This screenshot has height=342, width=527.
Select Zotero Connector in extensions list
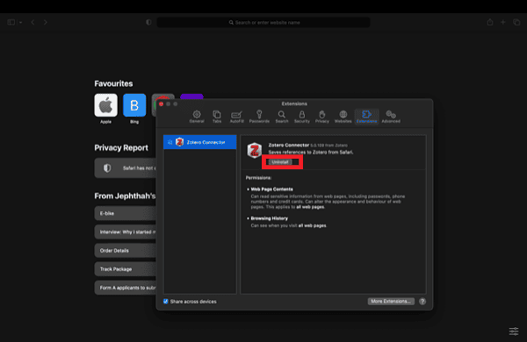pyautogui.click(x=200, y=142)
